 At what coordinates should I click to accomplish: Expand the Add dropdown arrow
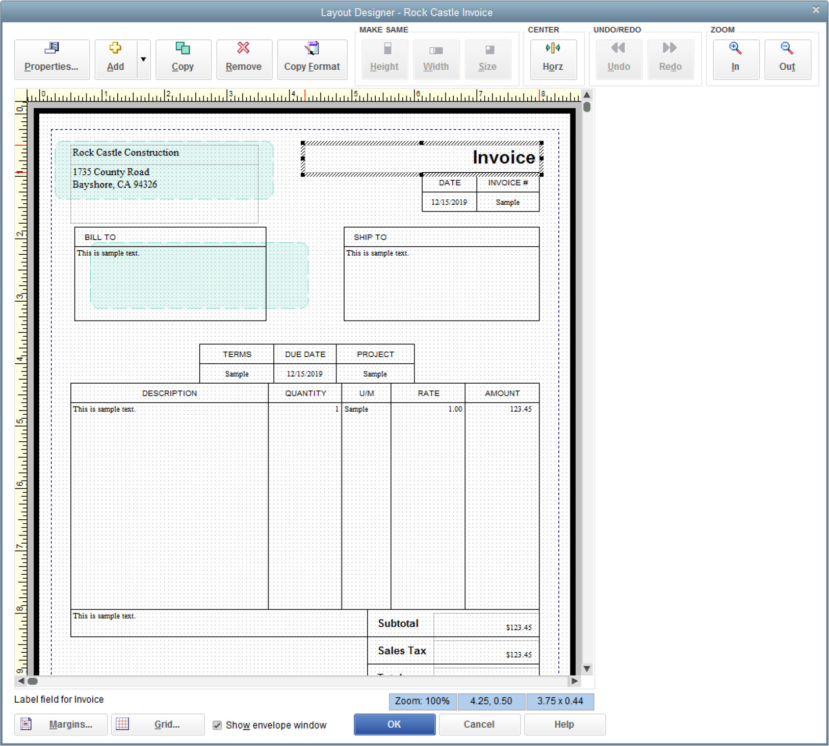[x=143, y=59]
